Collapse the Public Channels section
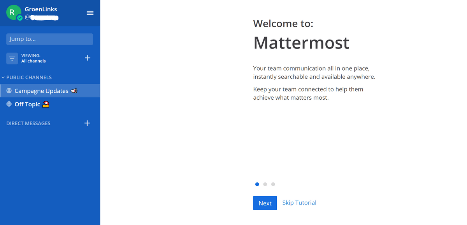Viewport: 467px width, 225px height. click(26, 77)
